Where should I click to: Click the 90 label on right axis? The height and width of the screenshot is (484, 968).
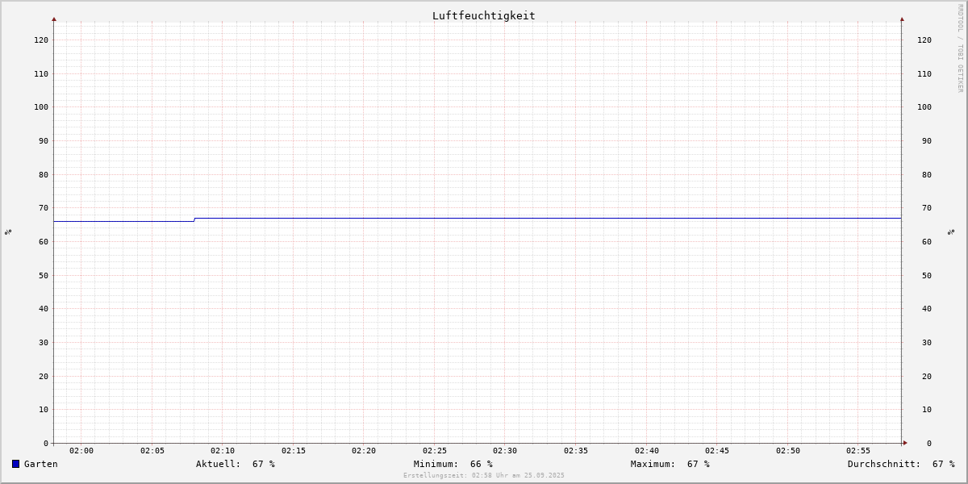click(926, 140)
